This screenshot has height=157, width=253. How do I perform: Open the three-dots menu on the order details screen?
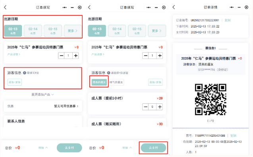click(x=232, y=7)
